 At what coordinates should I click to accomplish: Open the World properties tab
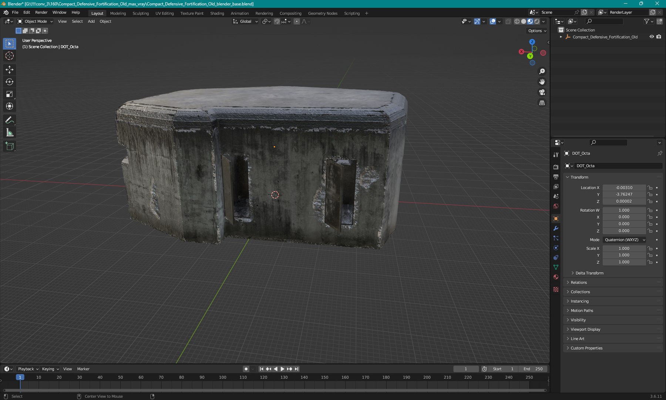pos(556,206)
